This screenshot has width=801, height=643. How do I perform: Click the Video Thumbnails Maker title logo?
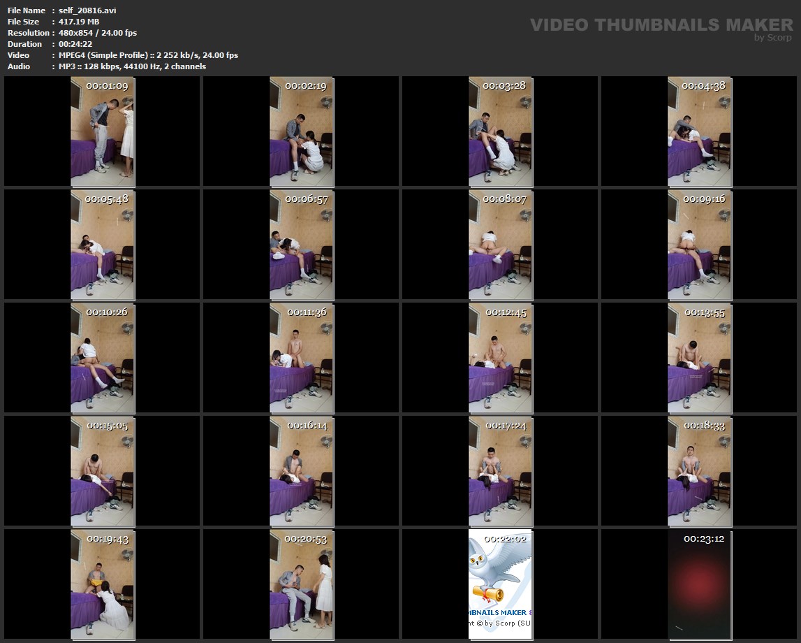click(x=661, y=25)
